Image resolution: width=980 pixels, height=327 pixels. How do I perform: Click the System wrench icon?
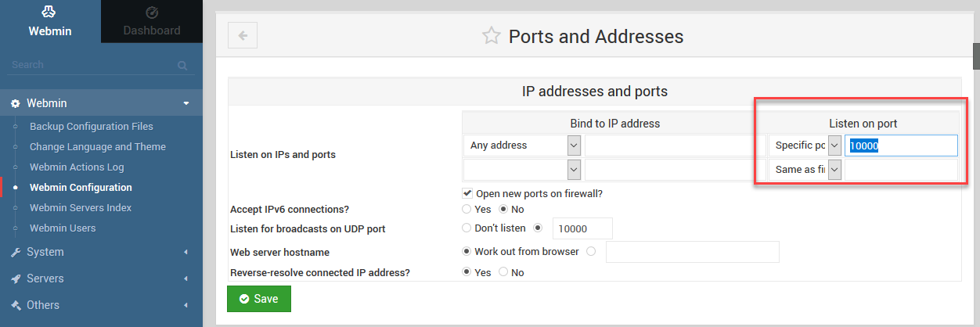(15, 253)
